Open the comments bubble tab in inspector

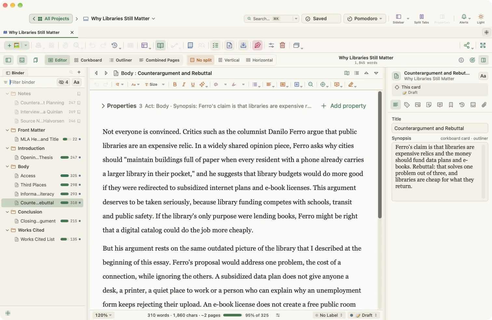(x=440, y=105)
